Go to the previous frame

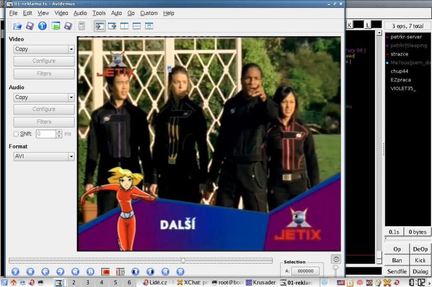click(45, 272)
